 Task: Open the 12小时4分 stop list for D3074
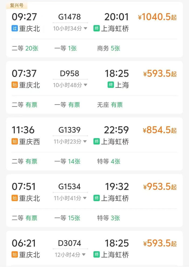pyautogui.click(x=84, y=255)
